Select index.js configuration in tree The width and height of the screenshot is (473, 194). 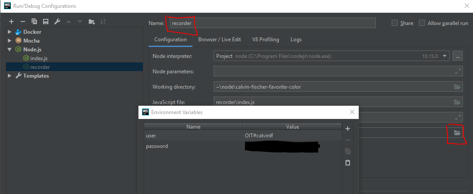(39, 58)
